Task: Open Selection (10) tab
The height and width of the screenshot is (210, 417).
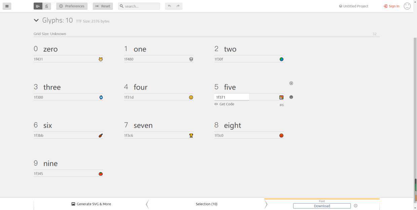Action: point(206,204)
